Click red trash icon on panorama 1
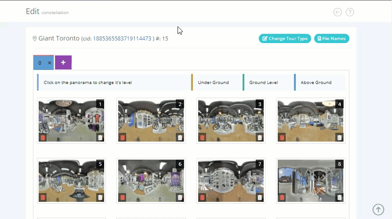Viewport: 392px width, 219px height. pos(43,138)
